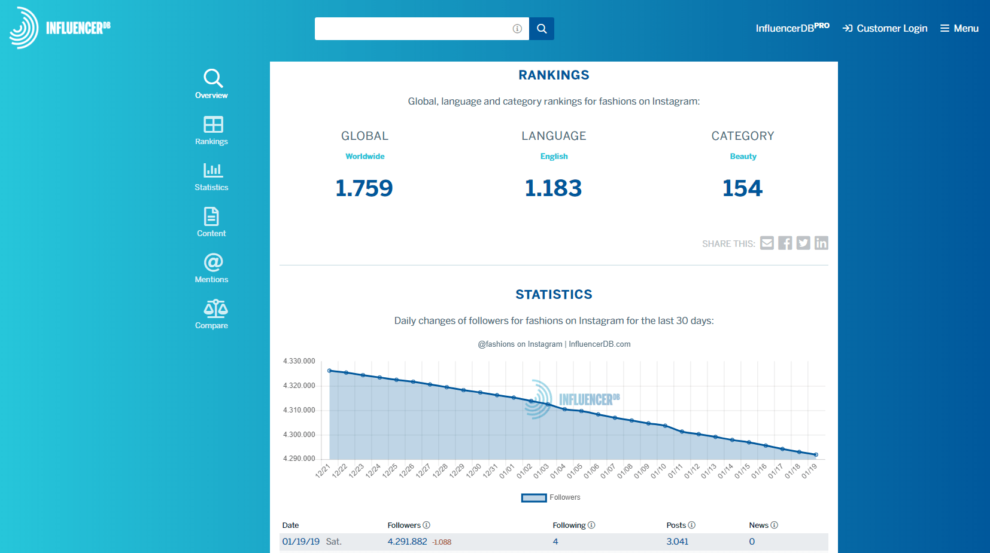This screenshot has height=553, width=990.
Task: Click info icon next to Followers column
Action: tap(427, 525)
